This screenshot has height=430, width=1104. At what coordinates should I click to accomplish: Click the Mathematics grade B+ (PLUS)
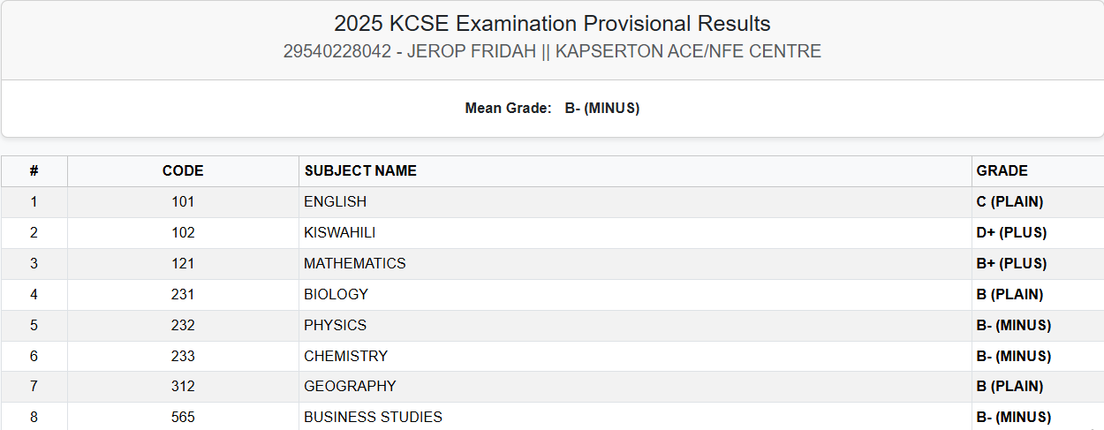1011,264
